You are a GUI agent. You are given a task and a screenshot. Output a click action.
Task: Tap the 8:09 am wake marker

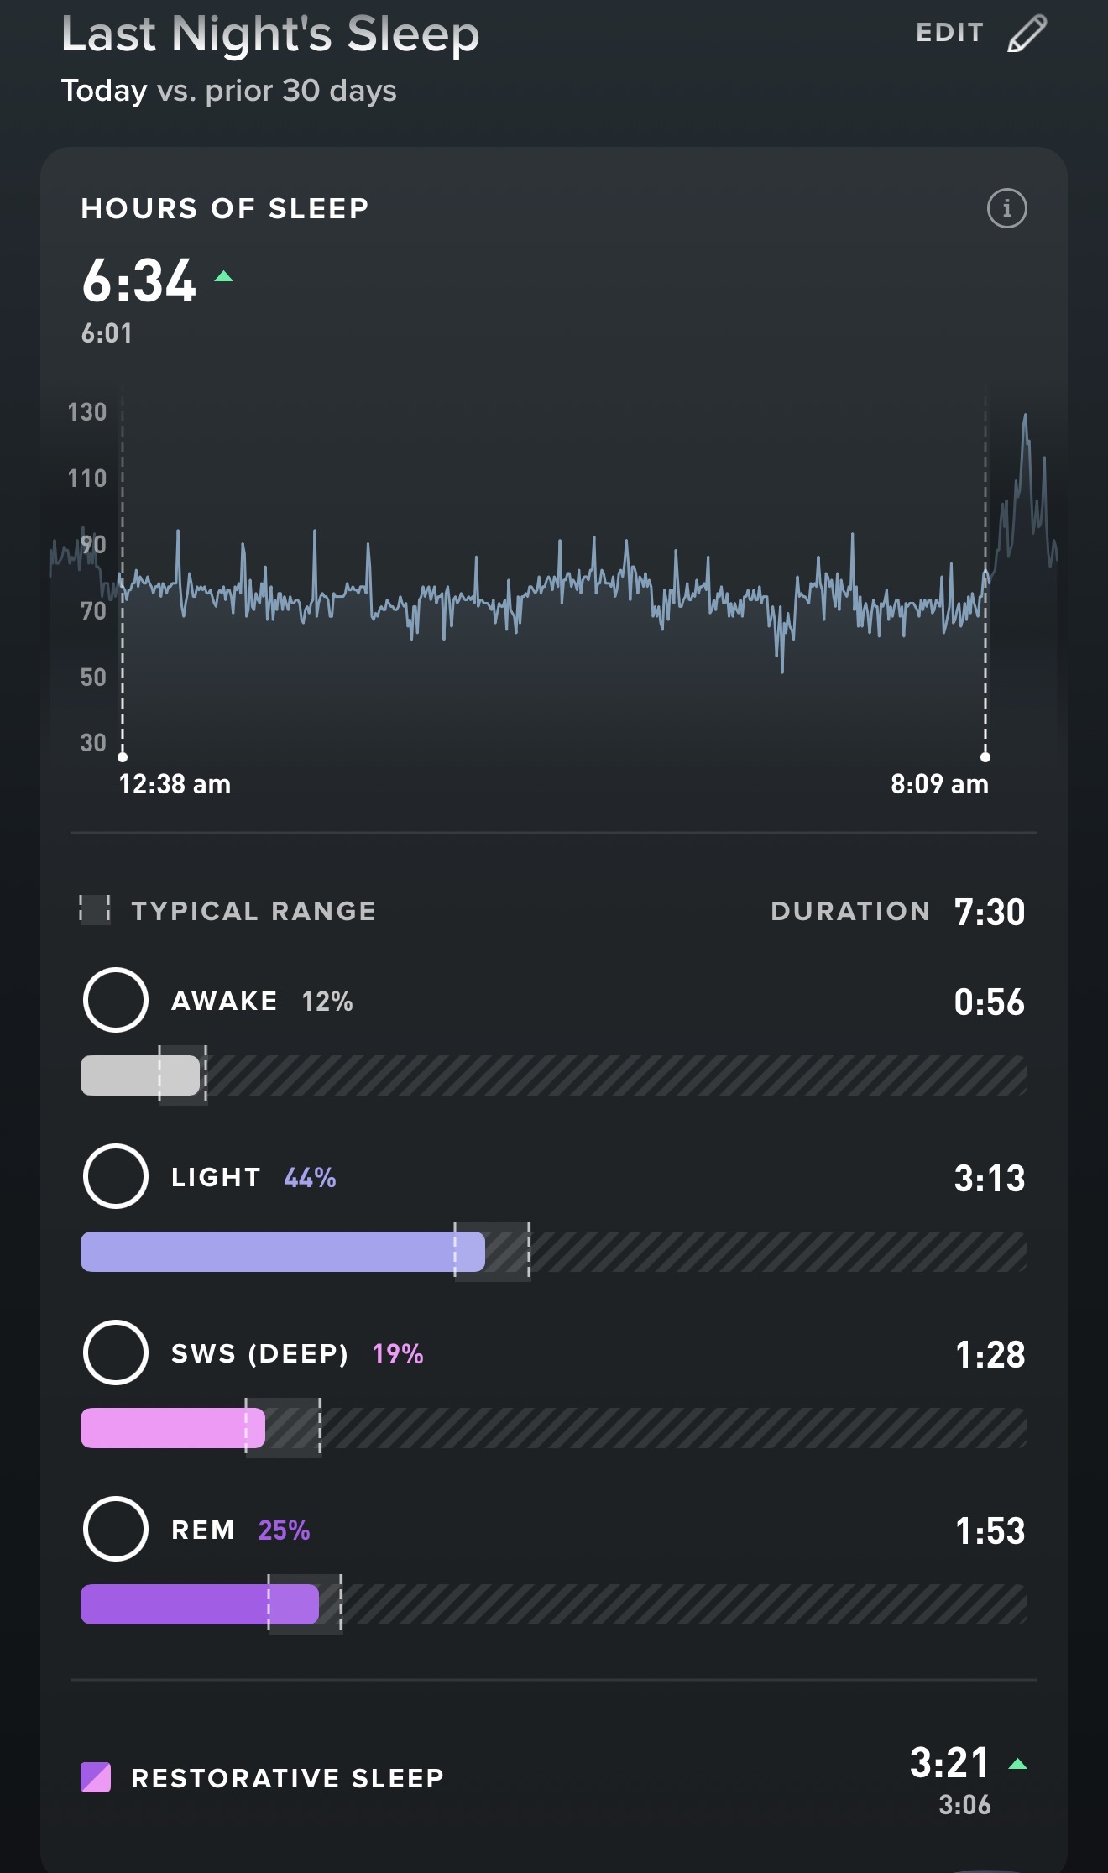(985, 756)
